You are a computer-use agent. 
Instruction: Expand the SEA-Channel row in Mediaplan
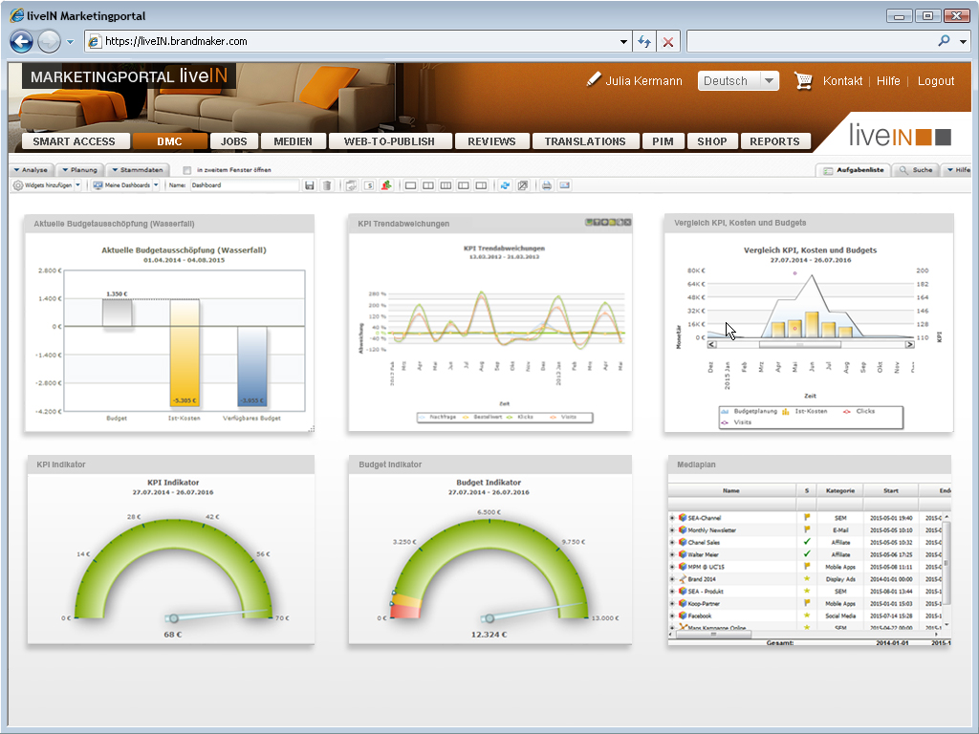coord(672,518)
